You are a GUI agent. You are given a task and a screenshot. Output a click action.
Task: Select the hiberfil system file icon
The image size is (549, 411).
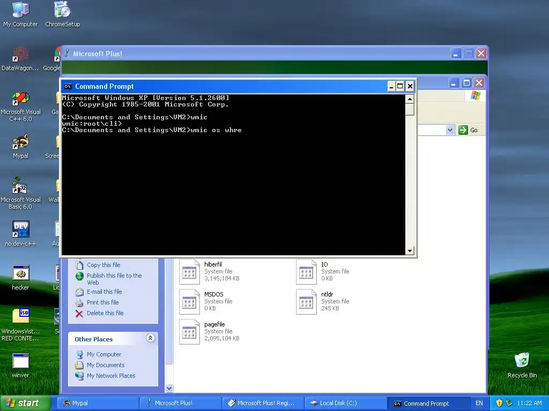click(189, 271)
